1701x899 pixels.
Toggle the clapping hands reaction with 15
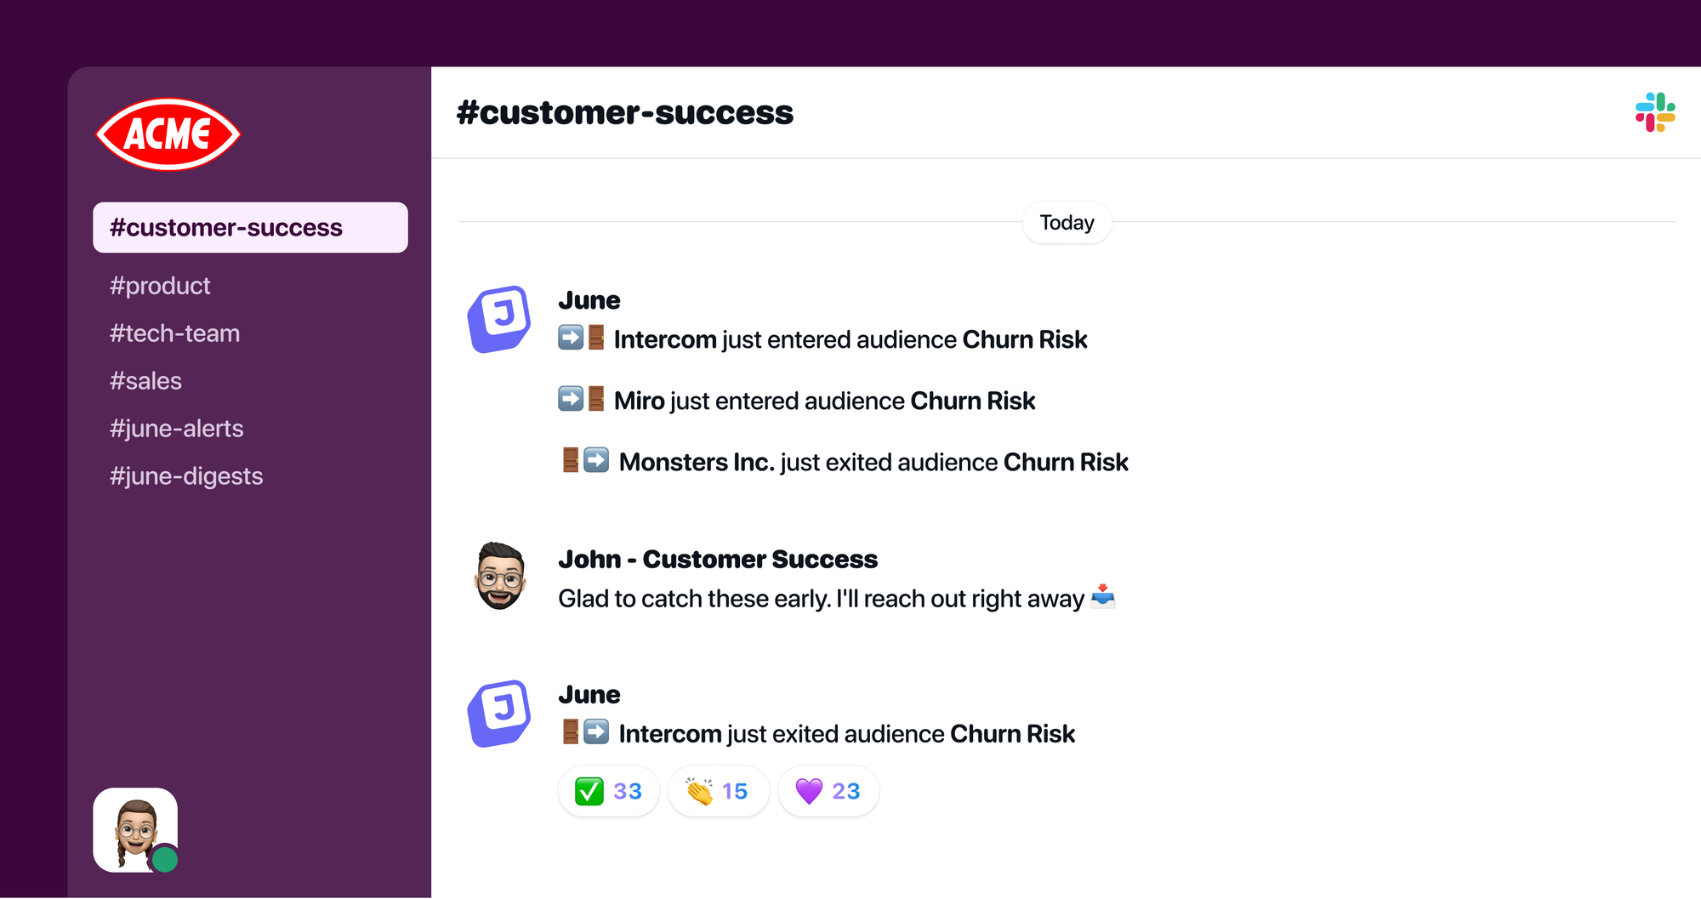coord(719,791)
